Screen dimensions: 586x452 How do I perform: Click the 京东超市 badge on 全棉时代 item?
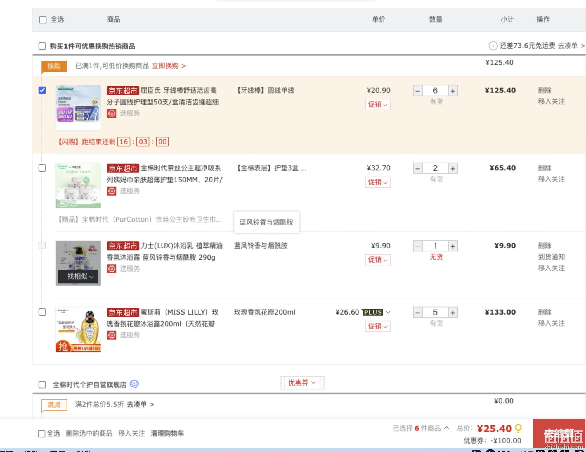point(123,168)
